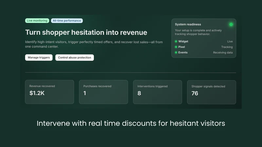Click the "Turn shopper hesitation into revenue" headline
Screen dimensions: 262x147
click(x=86, y=32)
